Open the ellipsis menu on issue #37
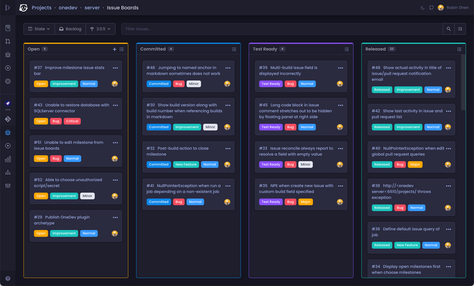474x286 pixels. [x=115, y=68]
